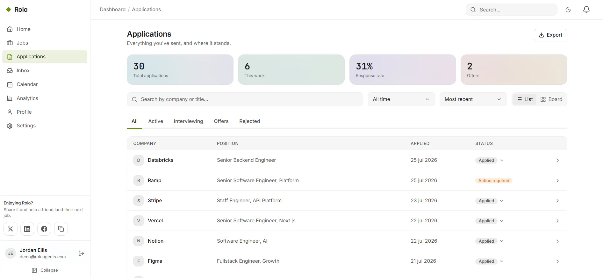Change Vercel Applied status
The image size is (603, 278).
490,221
